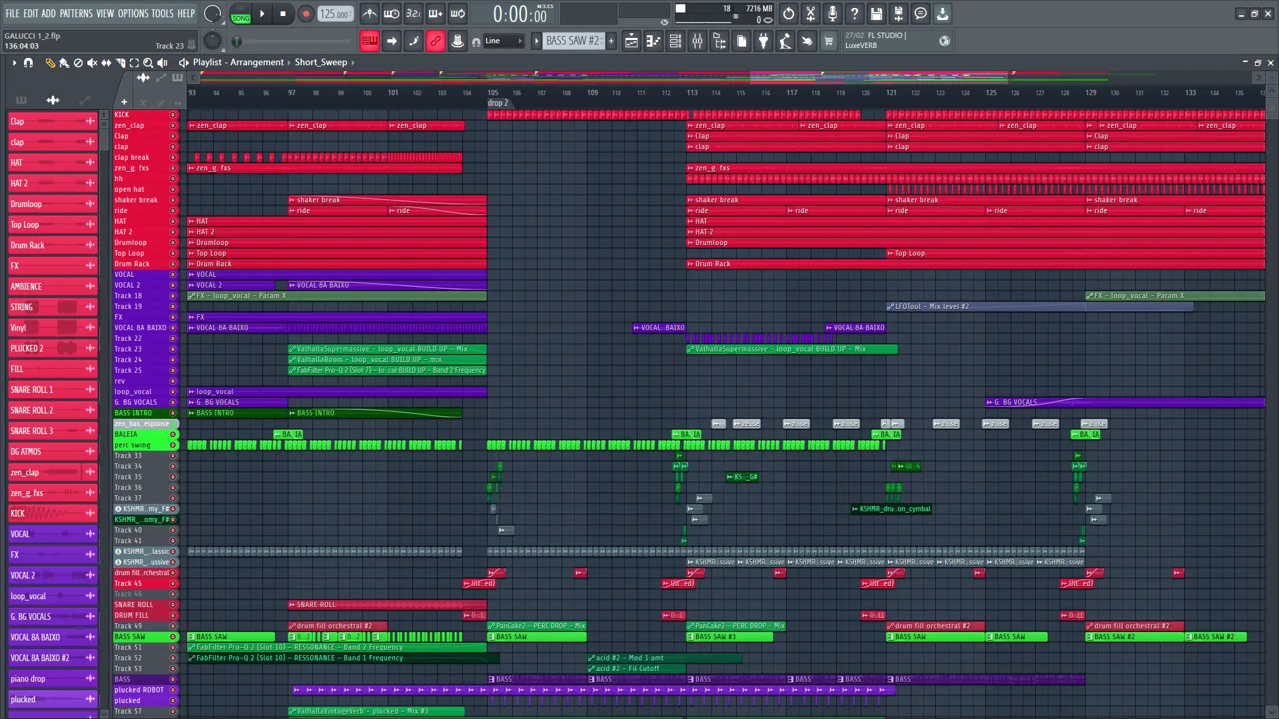Toggle typing keyboard to piano icon
The height and width of the screenshot is (719, 1279).
370,41
